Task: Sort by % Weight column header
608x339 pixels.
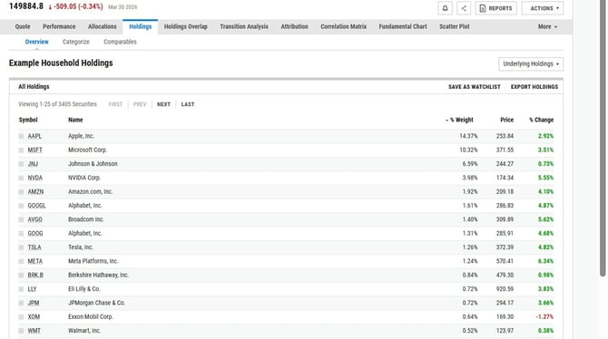Action: pos(459,120)
